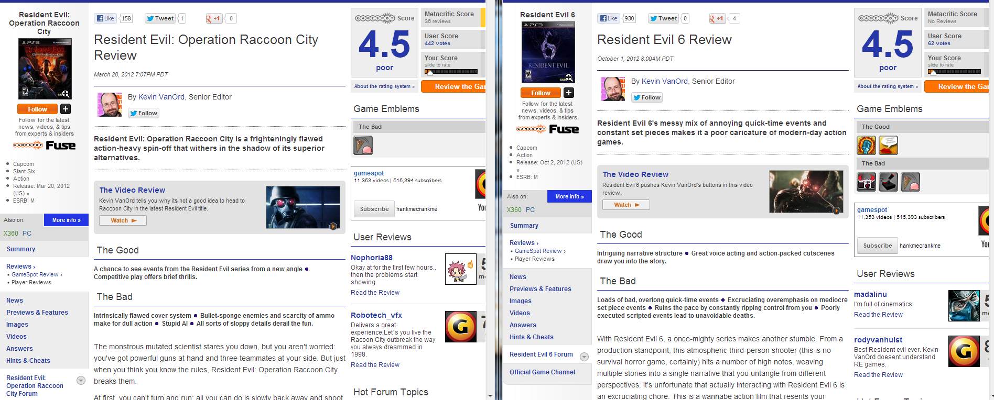994x400 pixels.
Task: Open rodyvanhulst's user profile link
Action: tap(877, 340)
